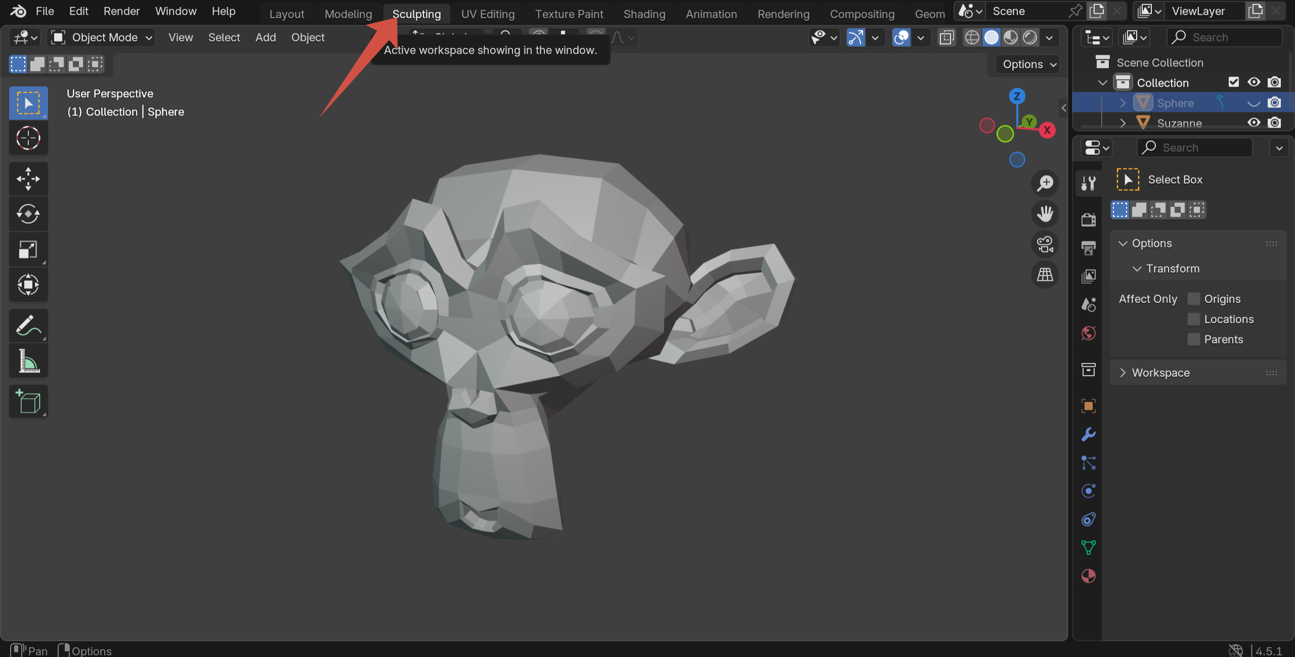Select the Scale tool
Viewport: 1295px width, 657px height.
coord(28,249)
